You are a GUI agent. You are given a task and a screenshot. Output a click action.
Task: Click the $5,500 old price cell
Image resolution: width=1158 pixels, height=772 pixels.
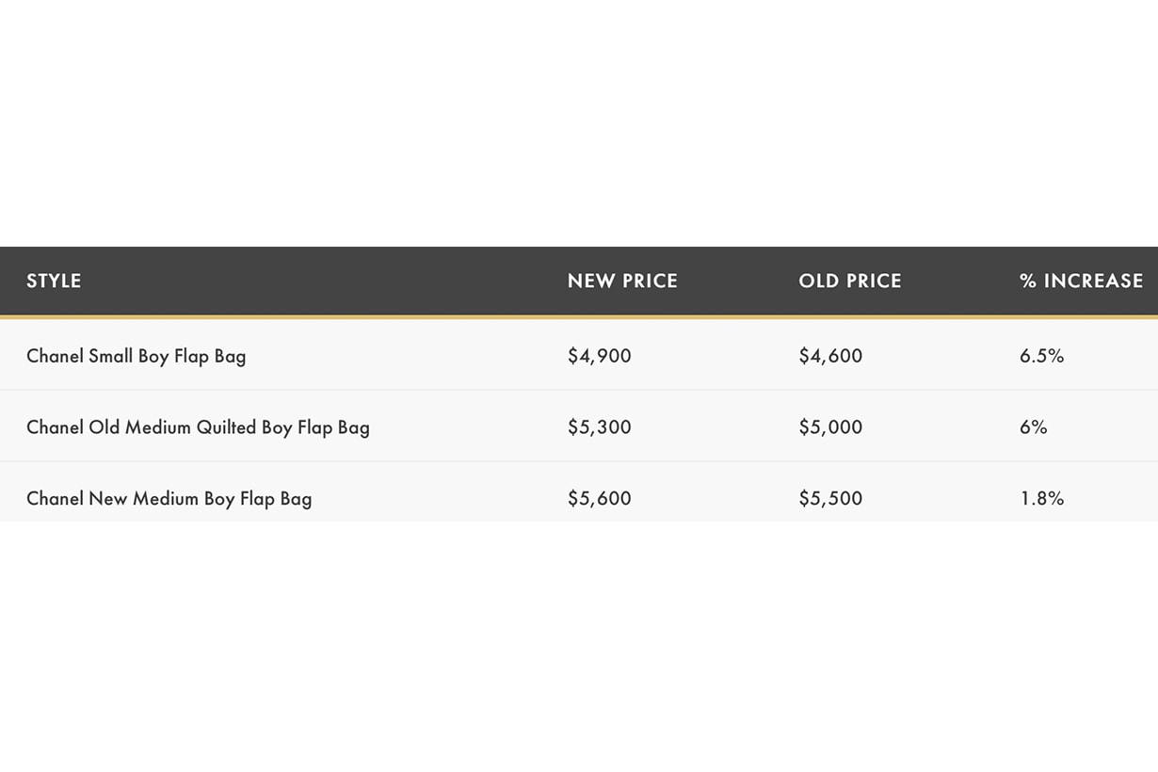pos(830,499)
